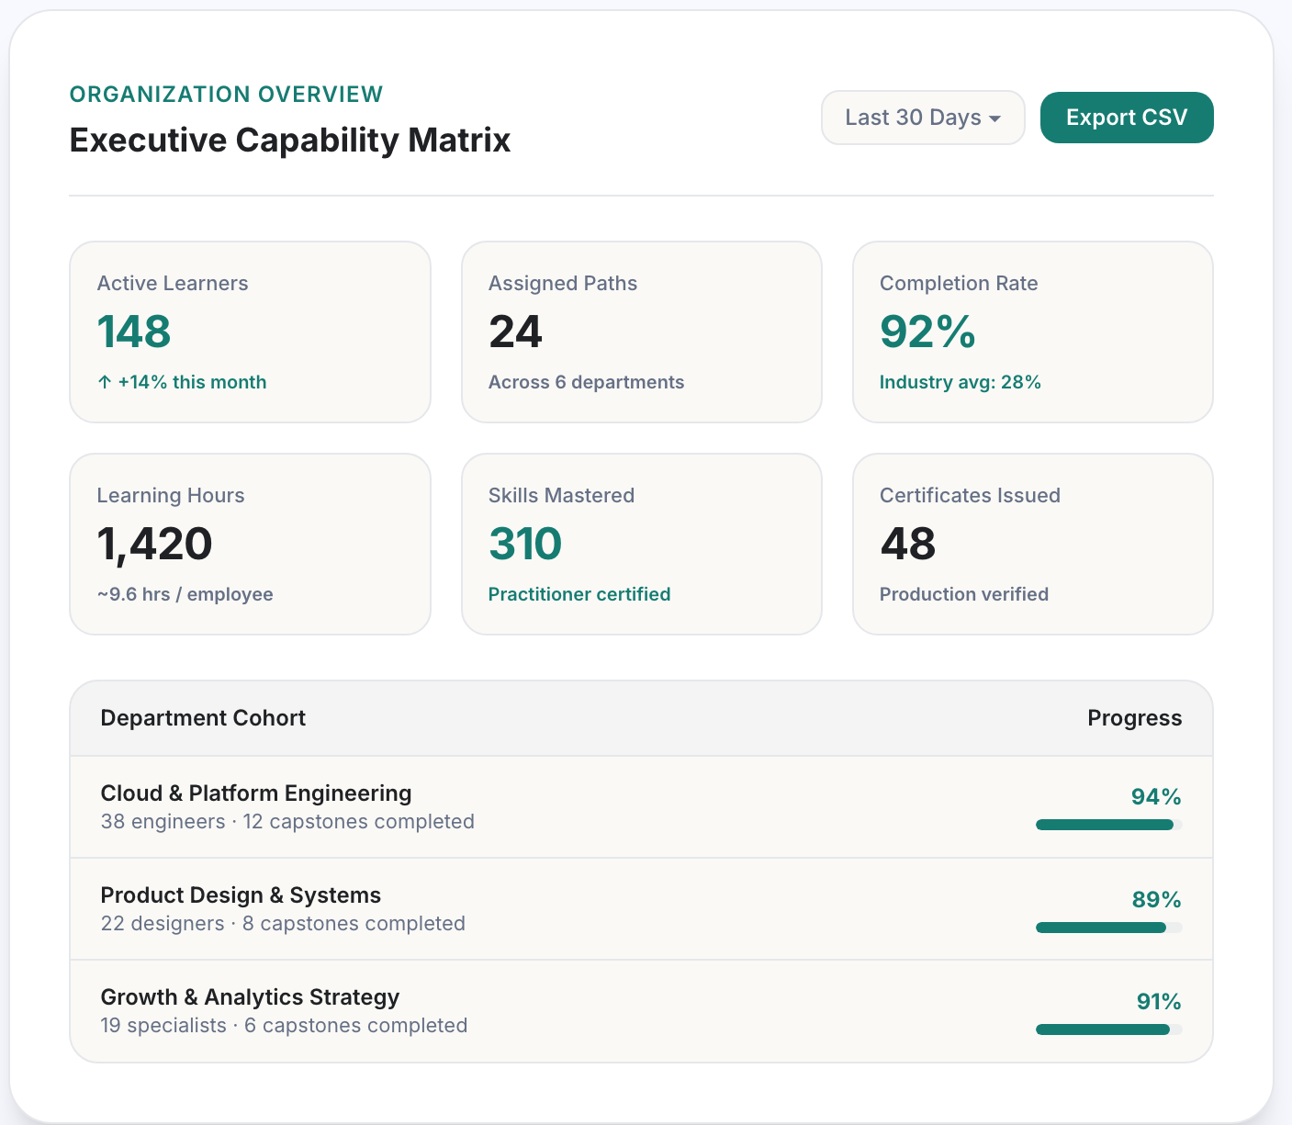
Task: Click the 310 skills mastered value
Action: 525,544
